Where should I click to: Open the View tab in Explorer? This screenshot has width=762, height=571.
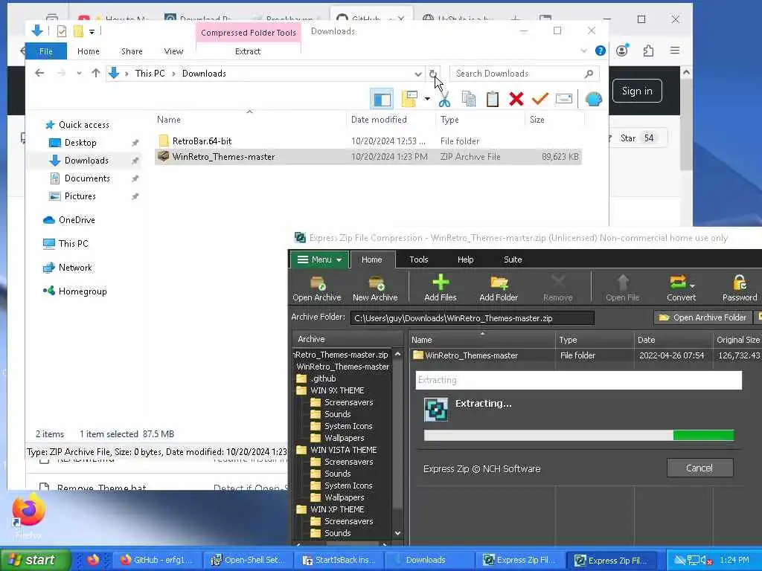pyautogui.click(x=173, y=51)
